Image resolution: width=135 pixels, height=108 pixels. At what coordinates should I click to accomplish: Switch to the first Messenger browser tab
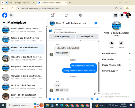point(19,3)
